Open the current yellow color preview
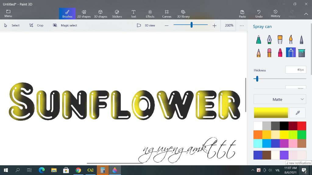This screenshot has height=175, width=312. tap(271, 113)
